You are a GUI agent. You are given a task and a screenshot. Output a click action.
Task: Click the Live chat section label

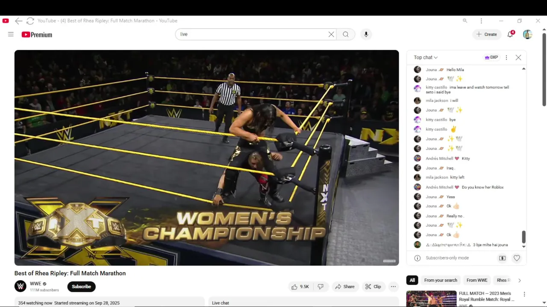pyautogui.click(x=221, y=303)
